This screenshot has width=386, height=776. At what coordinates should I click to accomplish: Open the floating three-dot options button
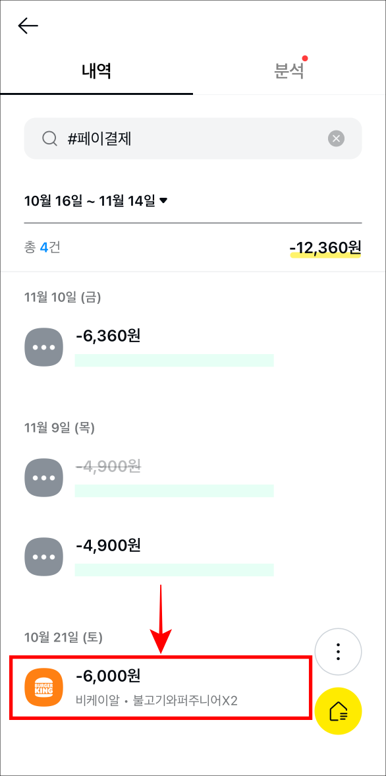point(338,651)
